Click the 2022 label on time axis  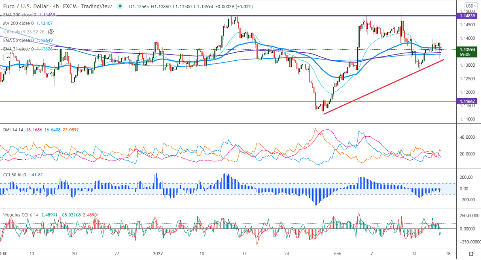click(x=158, y=254)
